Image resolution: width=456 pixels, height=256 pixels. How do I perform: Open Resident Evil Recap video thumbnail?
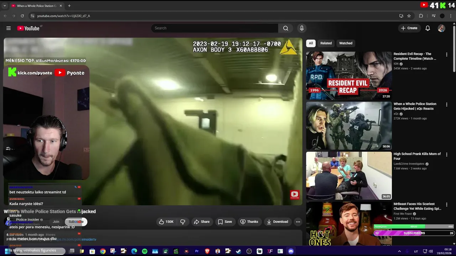(349, 76)
